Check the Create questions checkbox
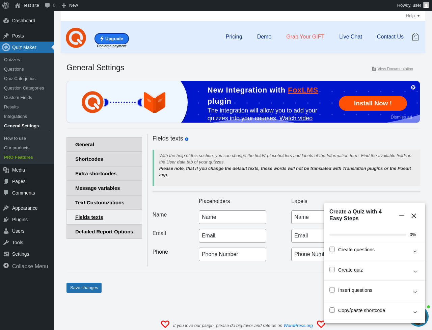Image resolution: width=432 pixels, height=330 pixels. [332, 249]
